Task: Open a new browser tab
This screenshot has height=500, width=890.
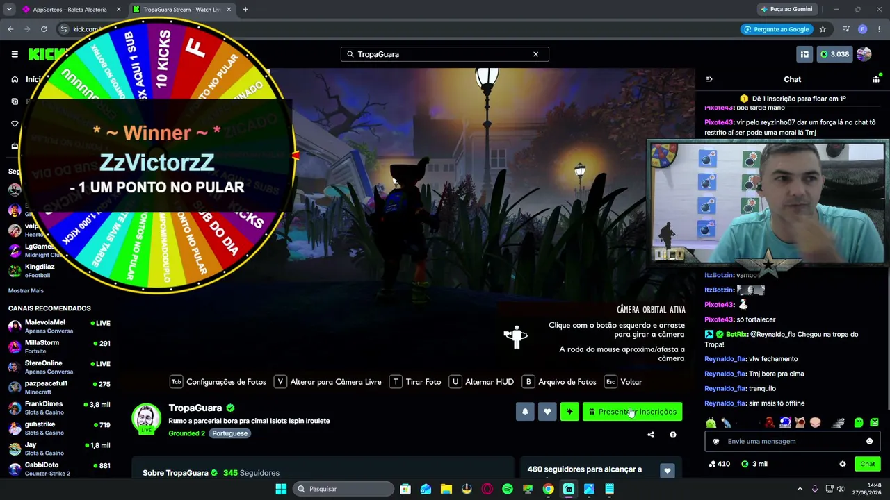Action: (x=245, y=10)
